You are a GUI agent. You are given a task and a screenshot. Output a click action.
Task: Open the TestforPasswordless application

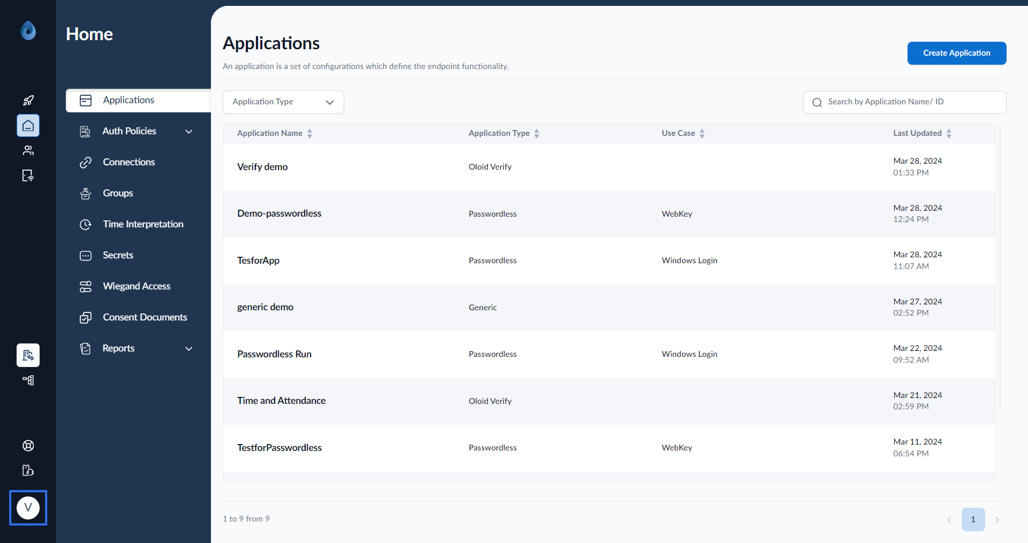279,448
